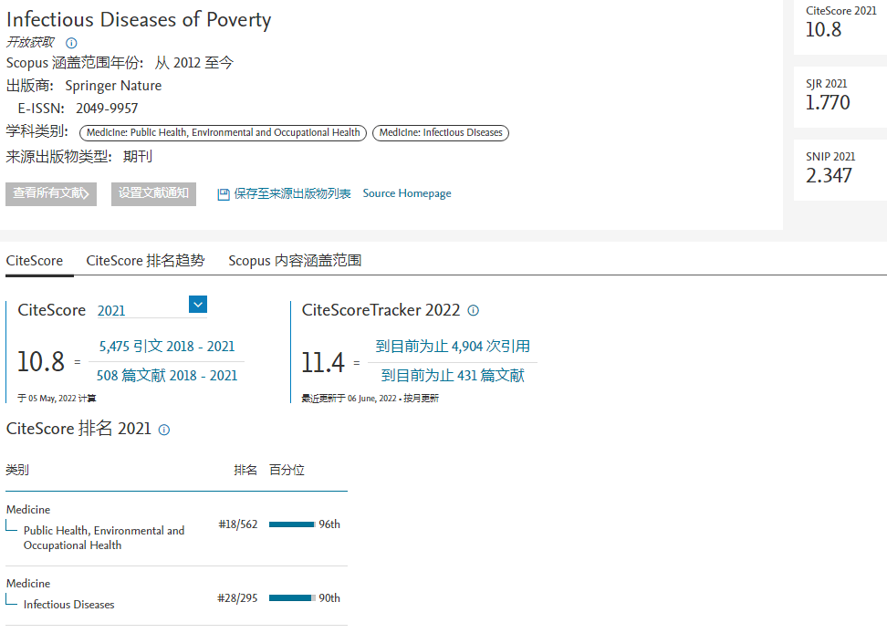Click info icon beside 开放获取 label

pos(72,43)
